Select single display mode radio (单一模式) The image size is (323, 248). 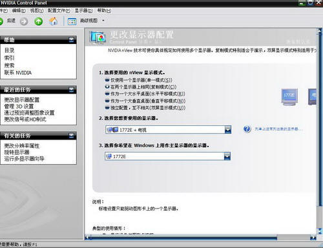pyautogui.click(x=107, y=80)
